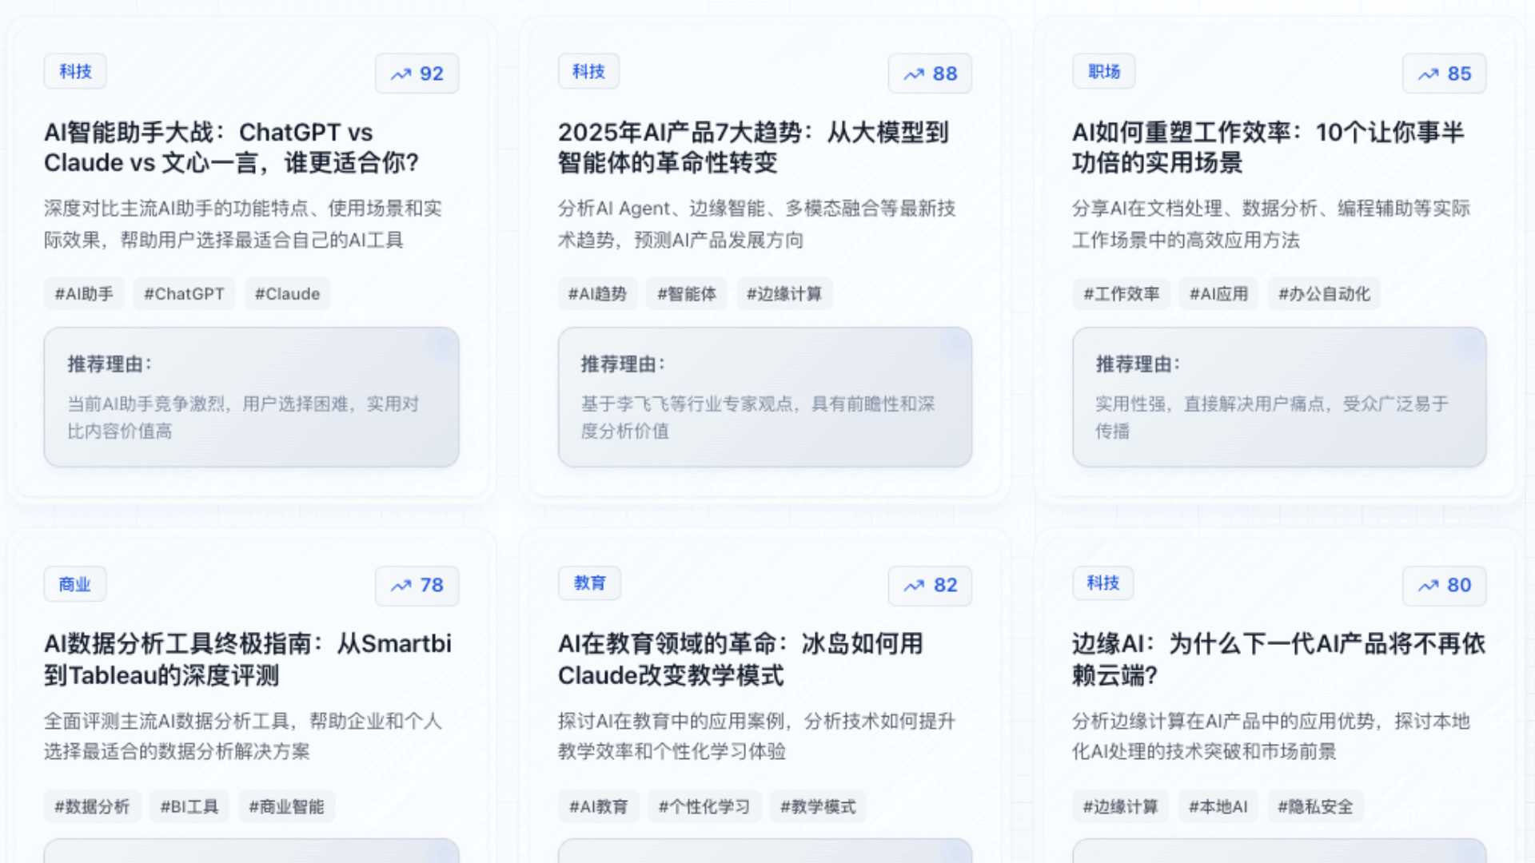Toggle the #AI趋势 tag filter
Screen dimensions: 1535x863
coord(597,293)
